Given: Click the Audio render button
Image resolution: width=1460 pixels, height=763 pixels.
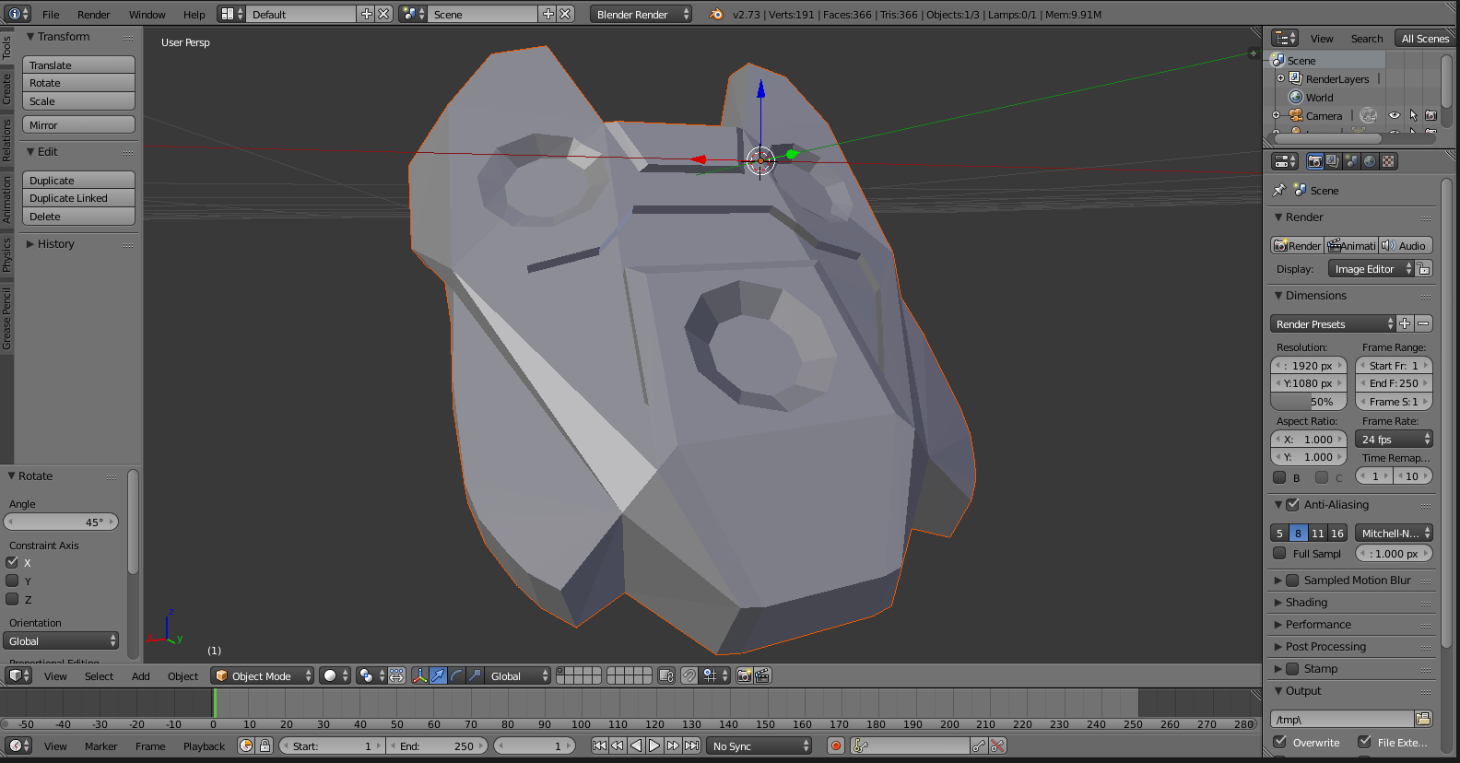Looking at the screenshot, I should (x=1405, y=245).
